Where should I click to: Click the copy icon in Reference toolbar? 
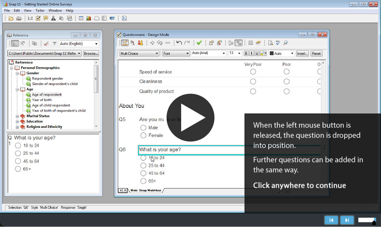tap(35, 44)
